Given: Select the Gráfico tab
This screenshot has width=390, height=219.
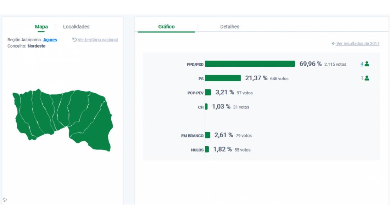Looking at the screenshot, I should (166, 26).
